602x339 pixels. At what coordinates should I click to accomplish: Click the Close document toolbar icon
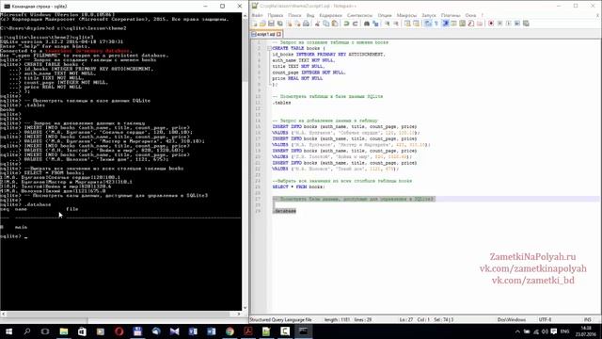click(x=289, y=24)
